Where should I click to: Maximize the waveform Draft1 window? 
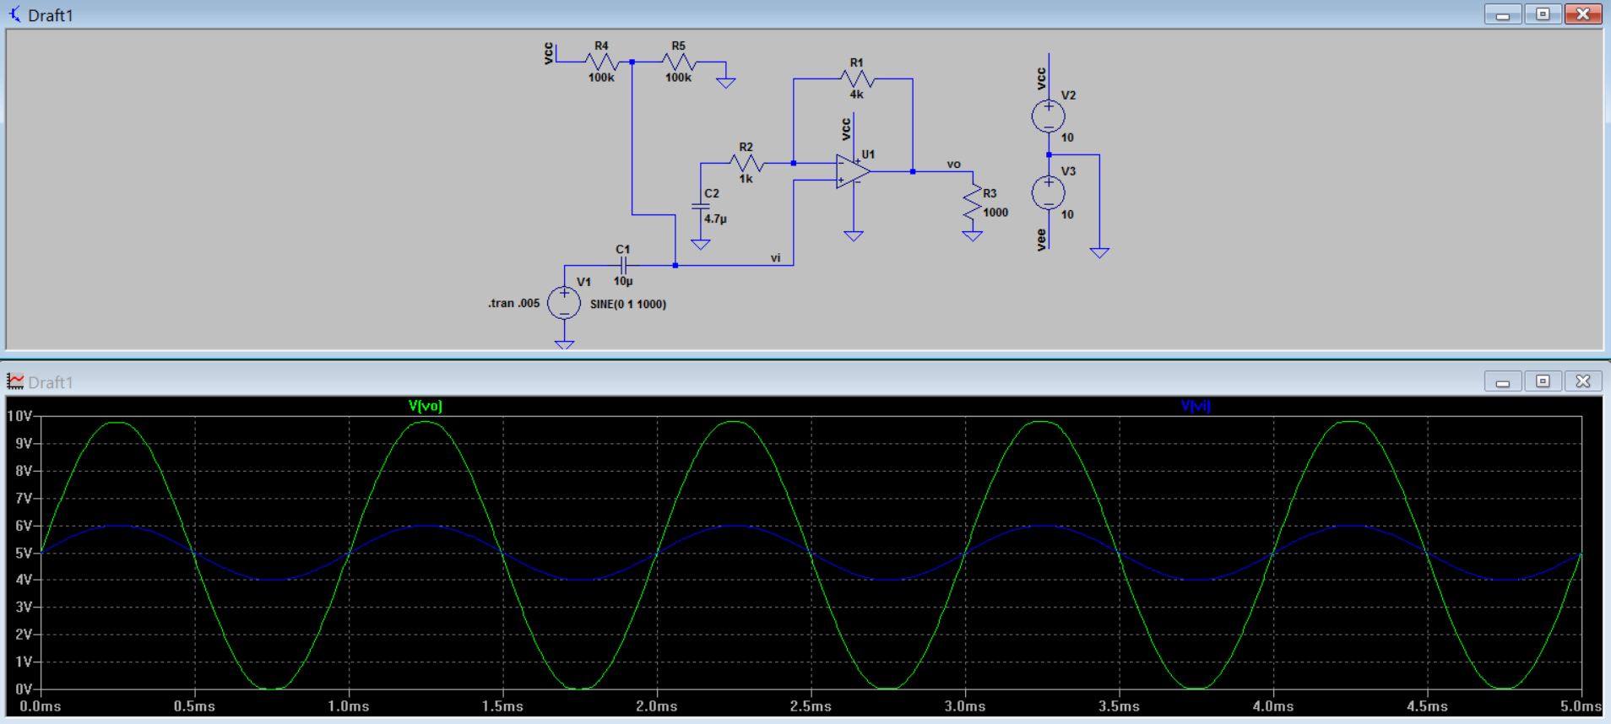coord(1543,381)
